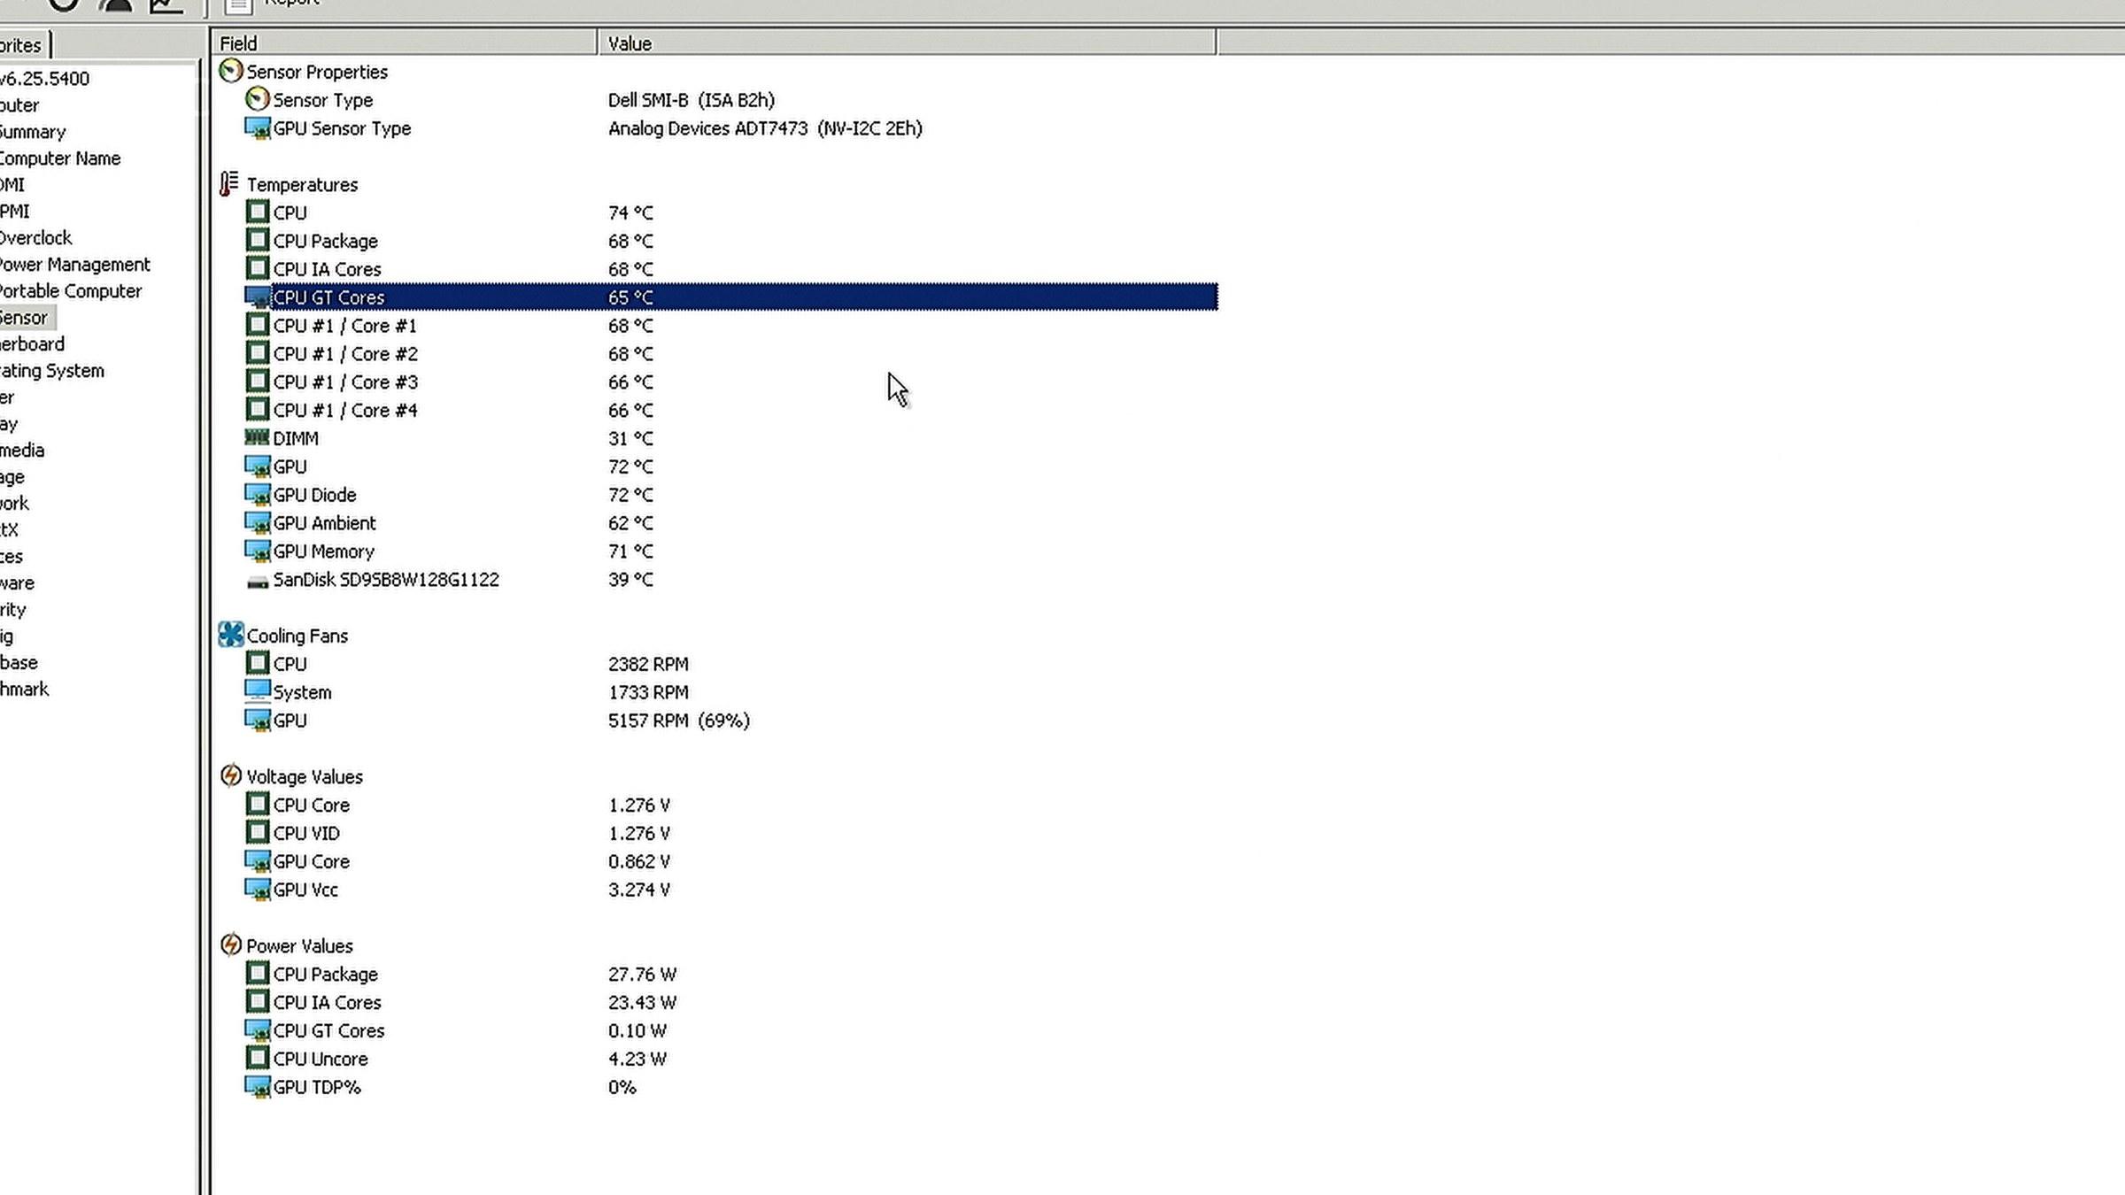Open Portable Computer in the left tree
Viewport: 2125px width, 1195px height.
click(x=70, y=291)
